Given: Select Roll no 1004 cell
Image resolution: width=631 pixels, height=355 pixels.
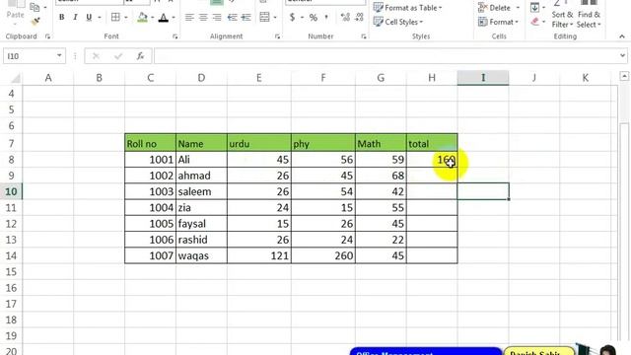Looking at the screenshot, I should pos(150,208).
